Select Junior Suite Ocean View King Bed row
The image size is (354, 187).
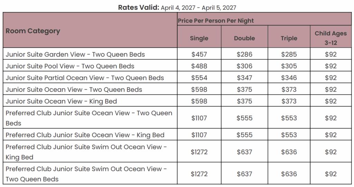click(x=62, y=101)
